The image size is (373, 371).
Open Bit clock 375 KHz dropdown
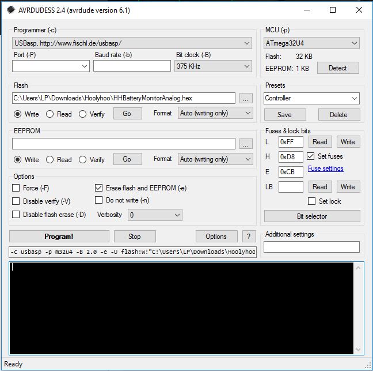(213, 66)
